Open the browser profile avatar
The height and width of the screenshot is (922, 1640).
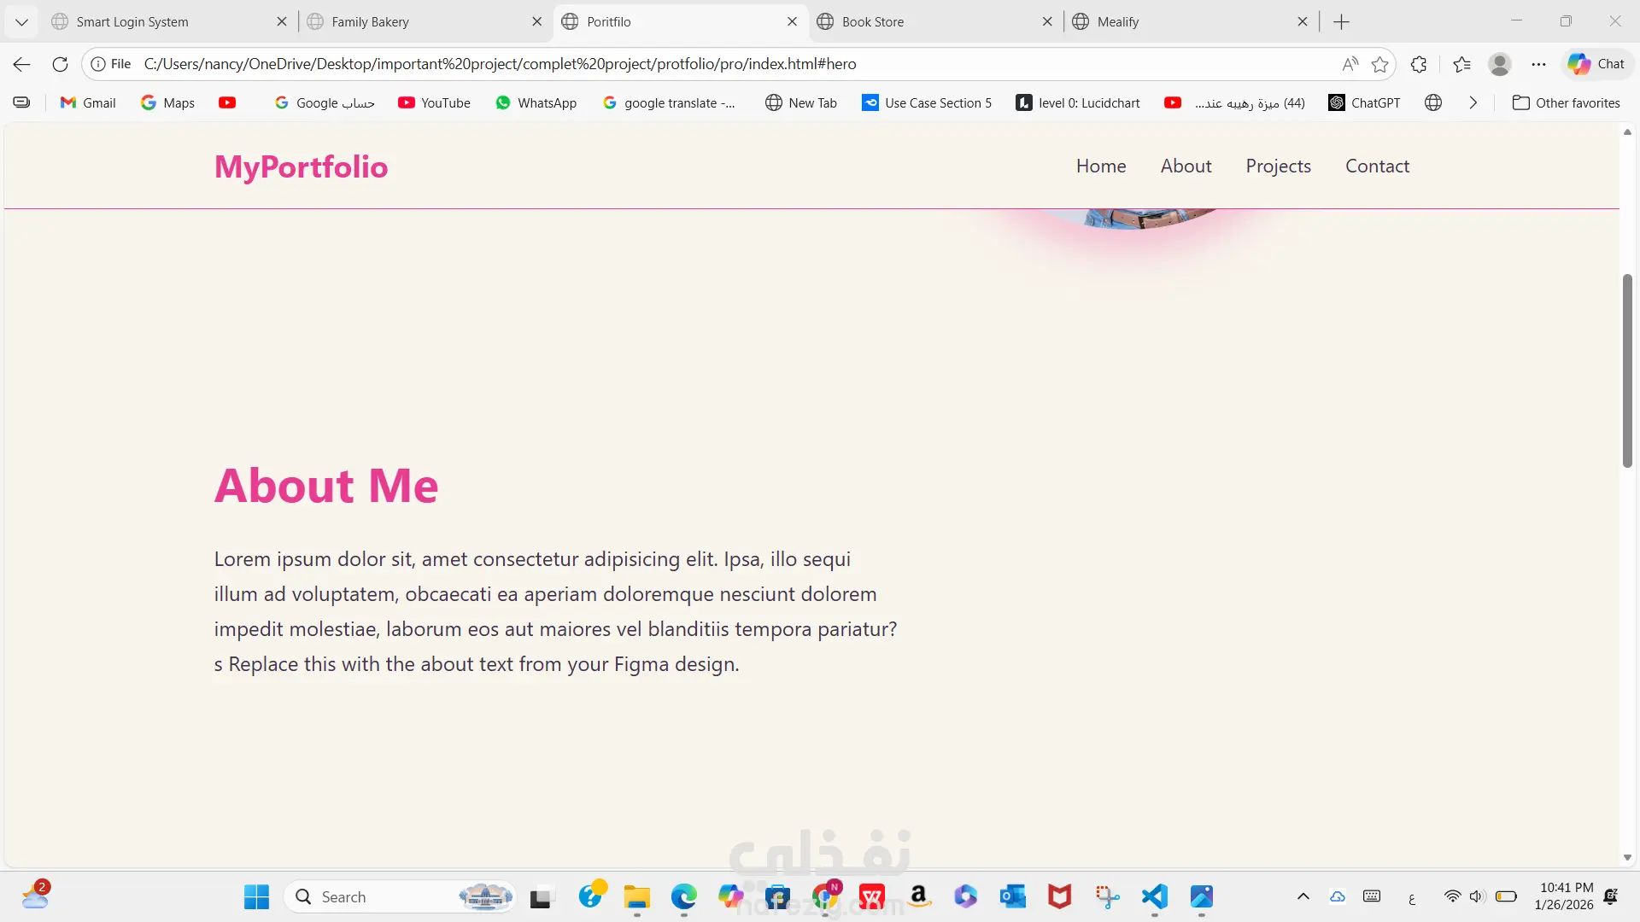1500,64
